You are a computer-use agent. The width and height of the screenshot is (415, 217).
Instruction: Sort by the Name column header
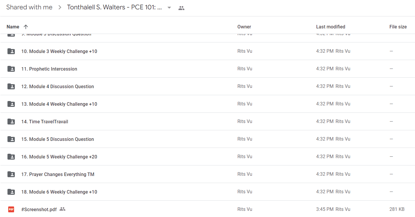13,27
